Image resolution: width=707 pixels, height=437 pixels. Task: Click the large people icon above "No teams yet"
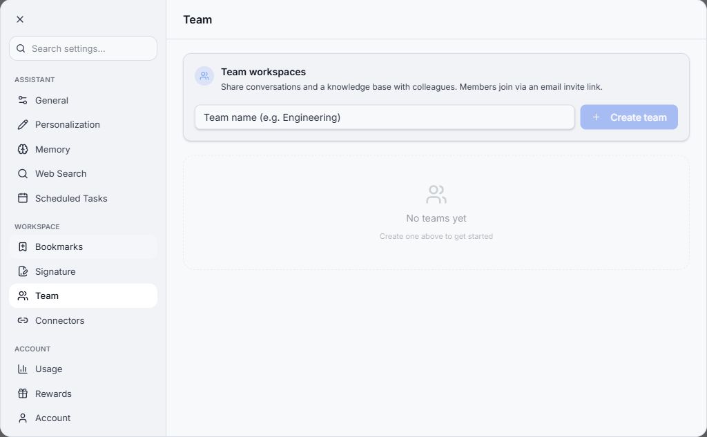point(436,195)
